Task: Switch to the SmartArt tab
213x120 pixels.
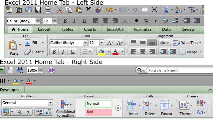Action: [x=115, y=29]
